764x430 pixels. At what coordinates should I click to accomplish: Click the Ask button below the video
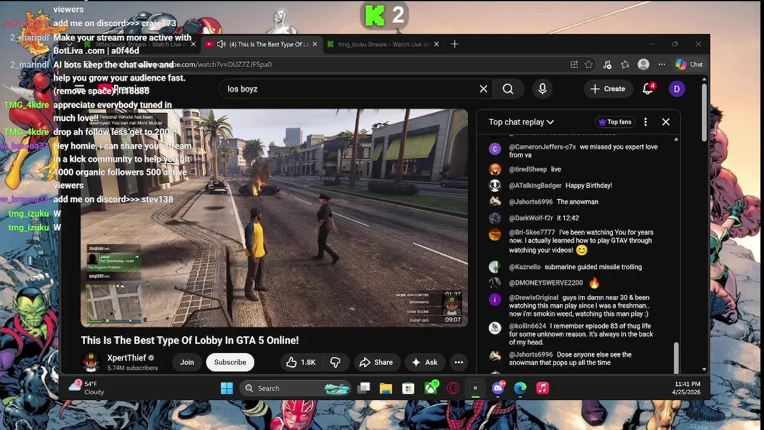coord(424,363)
